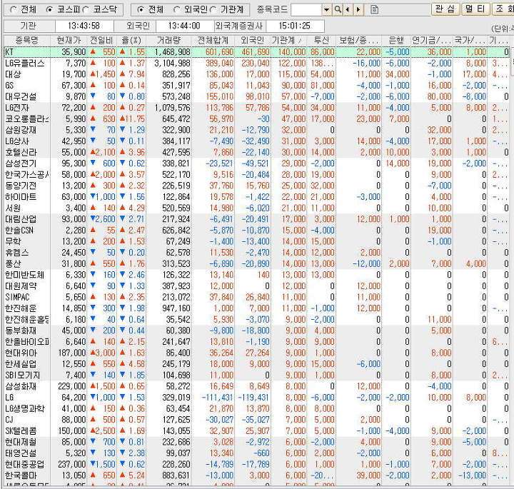Click the 외국계증권사 time value 15:01:25
The height and width of the screenshot is (489, 514).
coord(294,26)
